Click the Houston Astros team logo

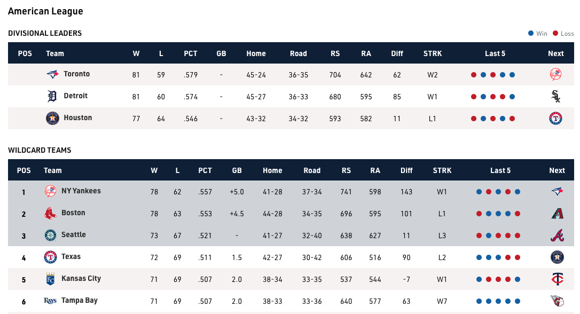(52, 119)
